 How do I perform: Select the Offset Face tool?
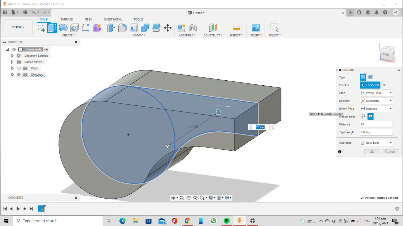[156, 28]
